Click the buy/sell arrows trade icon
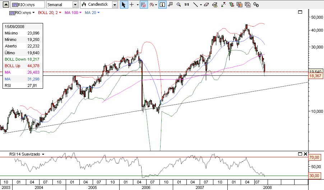The height and width of the screenshot is (190, 324). pyautogui.click(x=232, y=5)
